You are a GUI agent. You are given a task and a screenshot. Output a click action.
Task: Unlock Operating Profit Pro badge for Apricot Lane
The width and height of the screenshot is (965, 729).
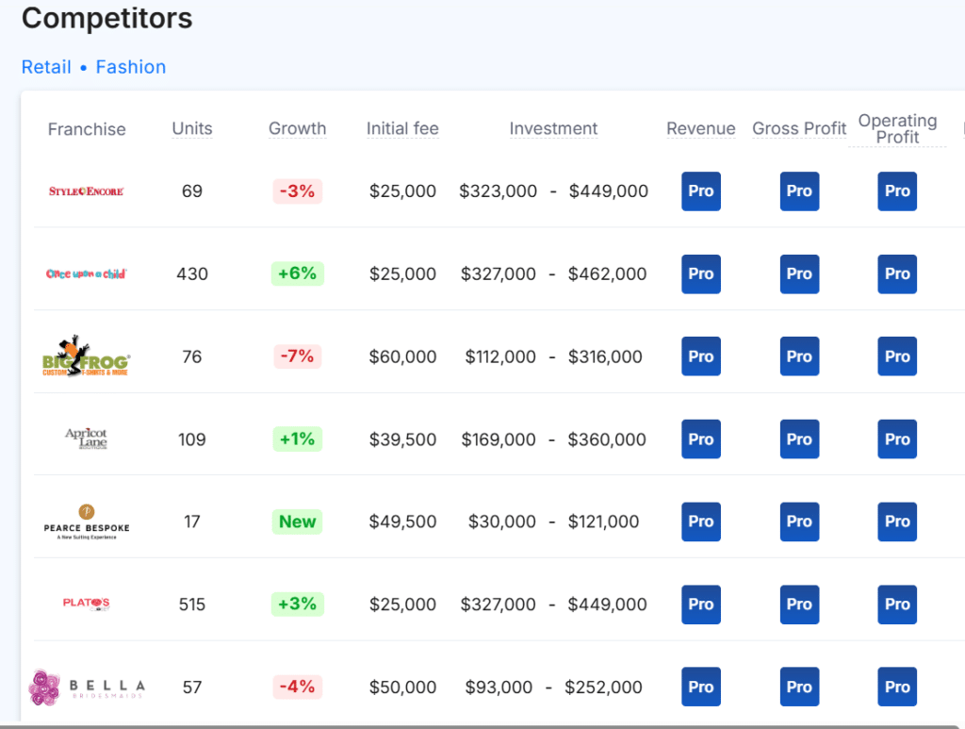coord(897,439)
